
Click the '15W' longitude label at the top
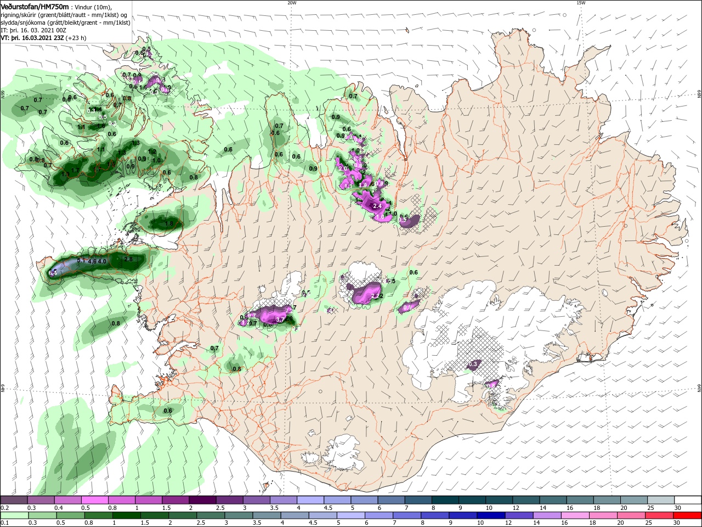tap(581, 2)
